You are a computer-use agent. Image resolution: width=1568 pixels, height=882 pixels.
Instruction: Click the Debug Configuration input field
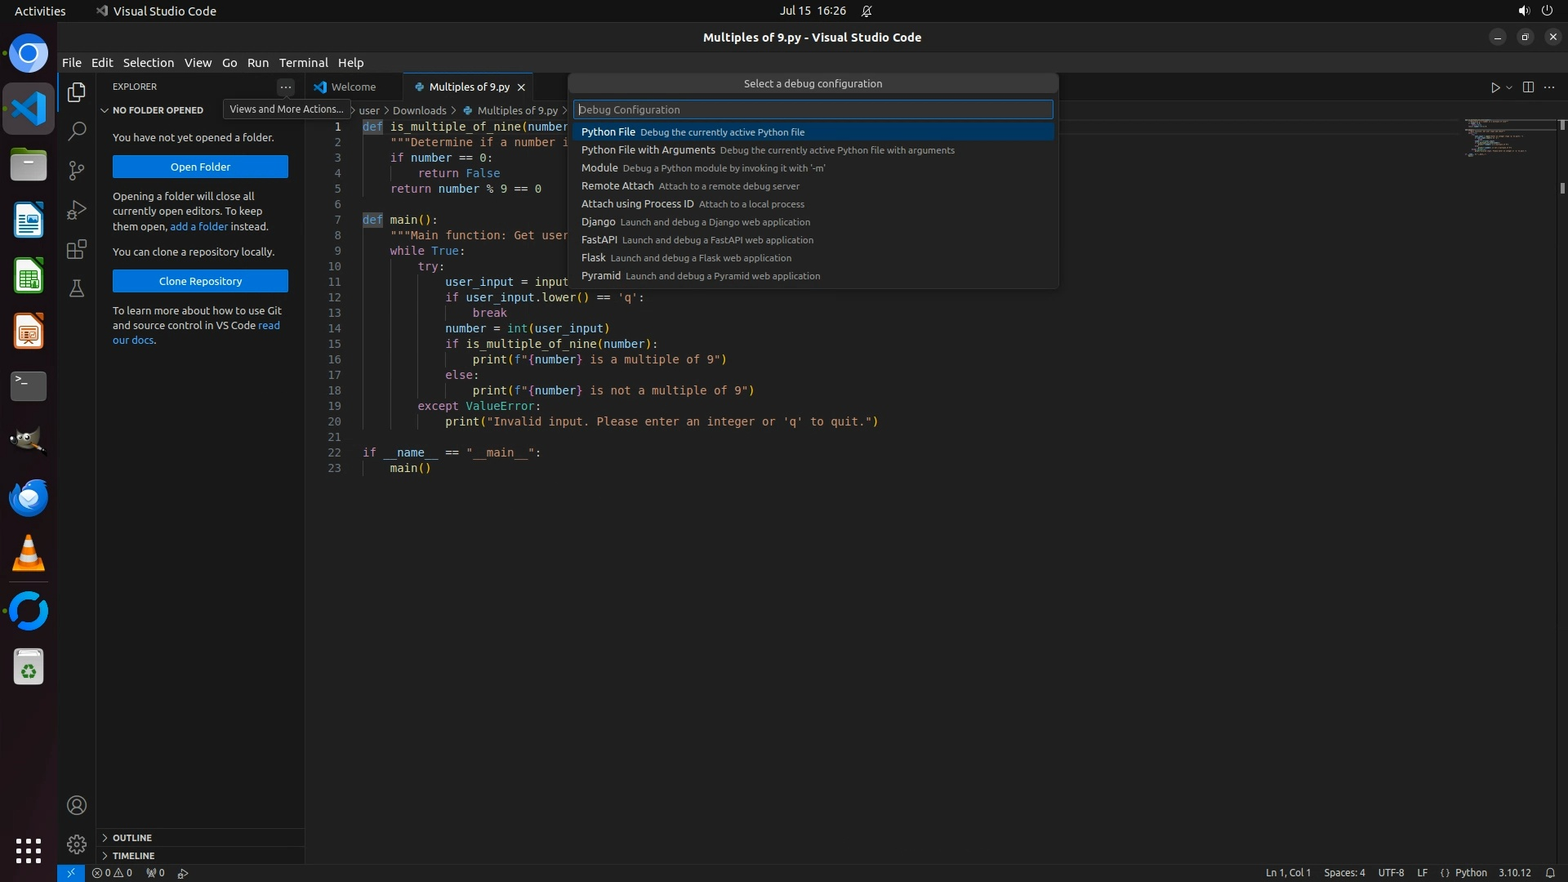pyautogui.click(x=813, y=109)
